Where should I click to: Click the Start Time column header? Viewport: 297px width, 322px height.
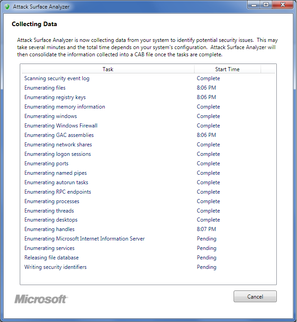click(x=227, y=69)
